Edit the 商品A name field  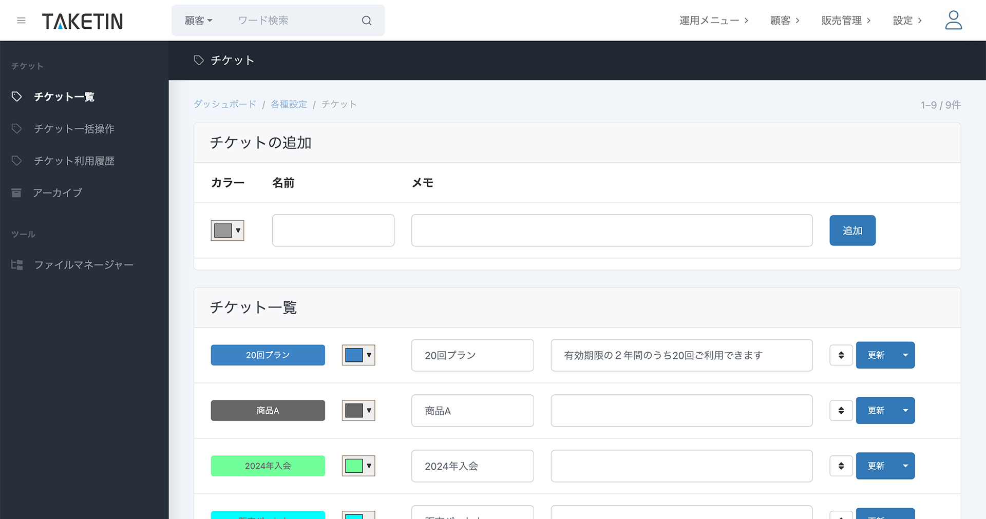point(472,411)
